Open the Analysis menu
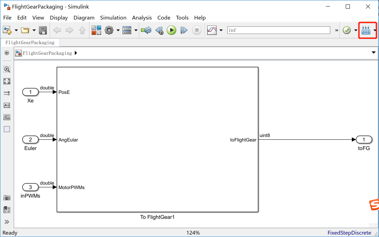Image resolution: width=379 pixels, height=237 pixels. coord(142,17)
